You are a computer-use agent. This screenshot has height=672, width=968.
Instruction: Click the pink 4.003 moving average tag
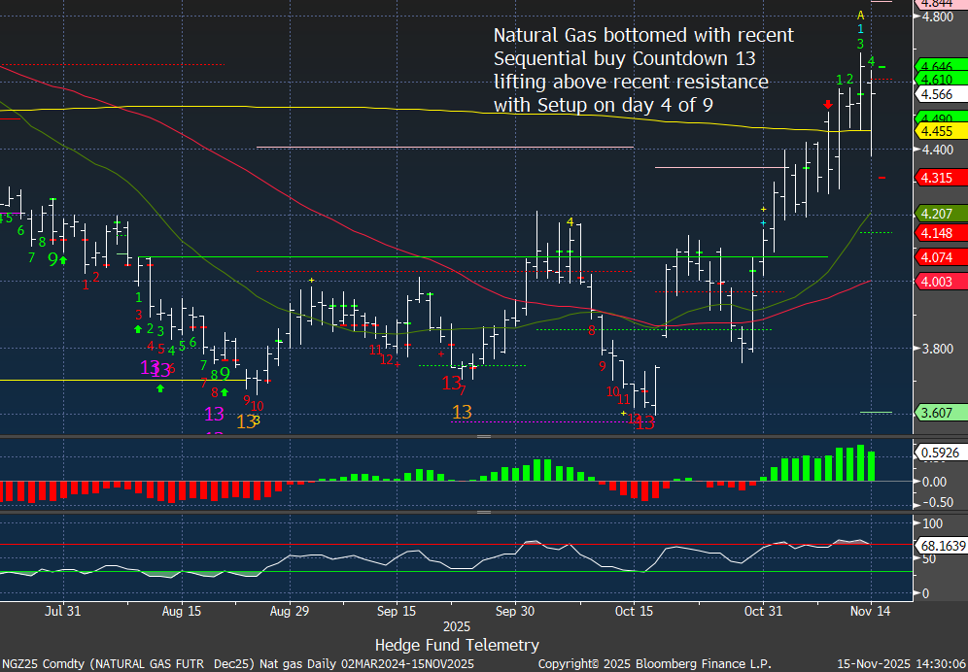(x=938, y=280)
